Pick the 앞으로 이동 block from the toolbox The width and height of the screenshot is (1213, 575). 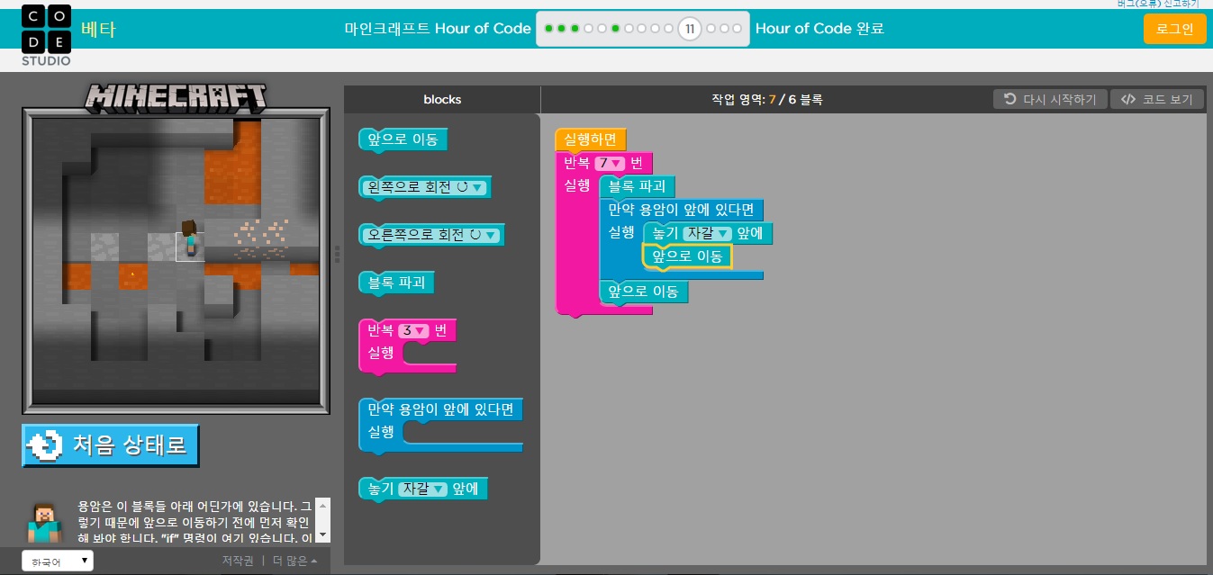pos(403,139)
